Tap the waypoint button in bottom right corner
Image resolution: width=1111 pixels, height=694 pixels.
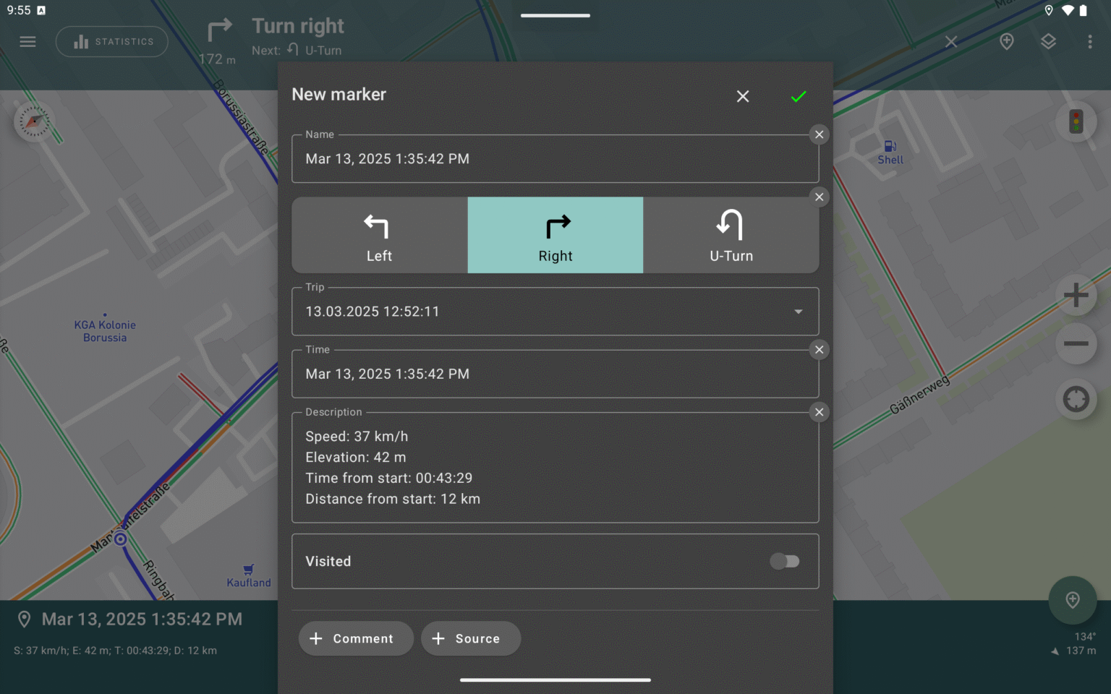tap(1073, 600)
